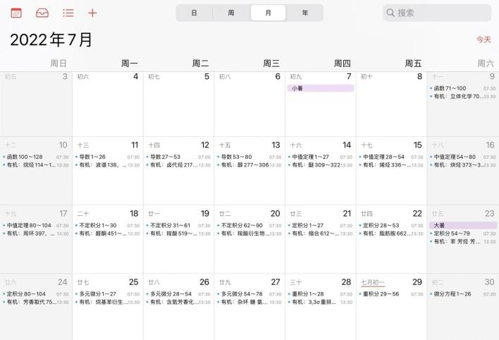Image resolution: width=499 pixels, height=340 pixels.
Task: Type in the 搜索 search field
Action: 441,13
